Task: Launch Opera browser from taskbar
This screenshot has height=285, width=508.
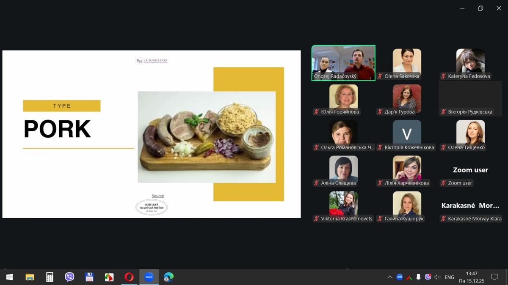Action: [x=129, y=277]
